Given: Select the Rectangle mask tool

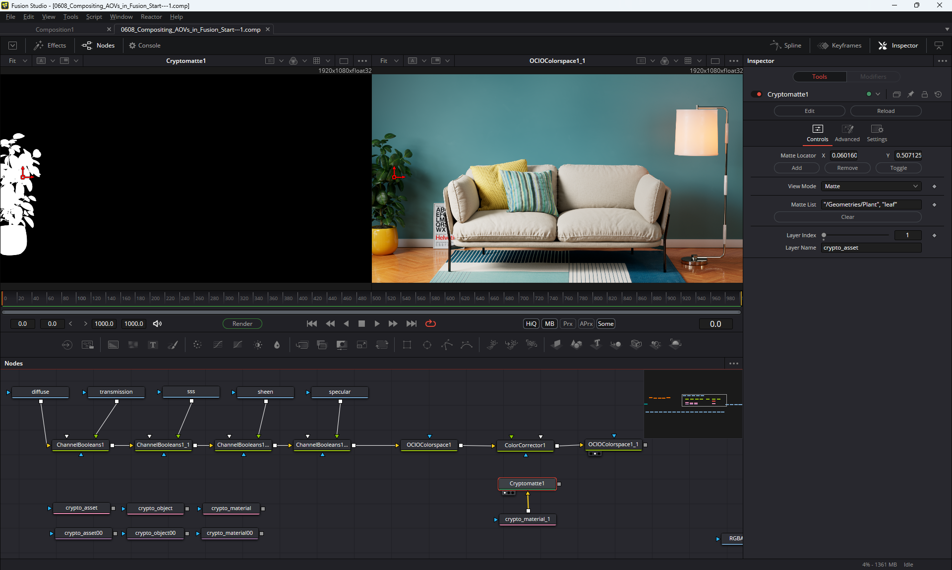Looking at the screenshot, I should point(407,345).
